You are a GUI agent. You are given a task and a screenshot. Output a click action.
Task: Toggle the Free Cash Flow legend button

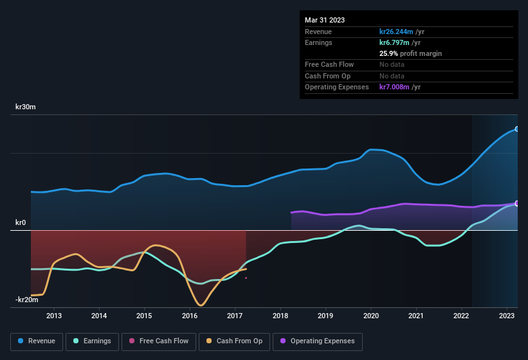(x=159, y=341)
